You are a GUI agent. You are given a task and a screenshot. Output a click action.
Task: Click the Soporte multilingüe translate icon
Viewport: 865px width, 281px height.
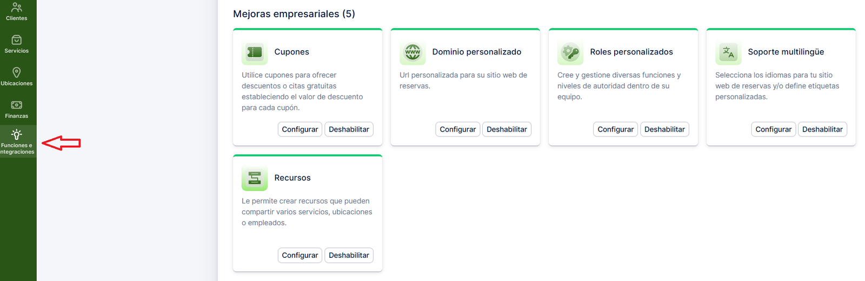coord(728,52)
